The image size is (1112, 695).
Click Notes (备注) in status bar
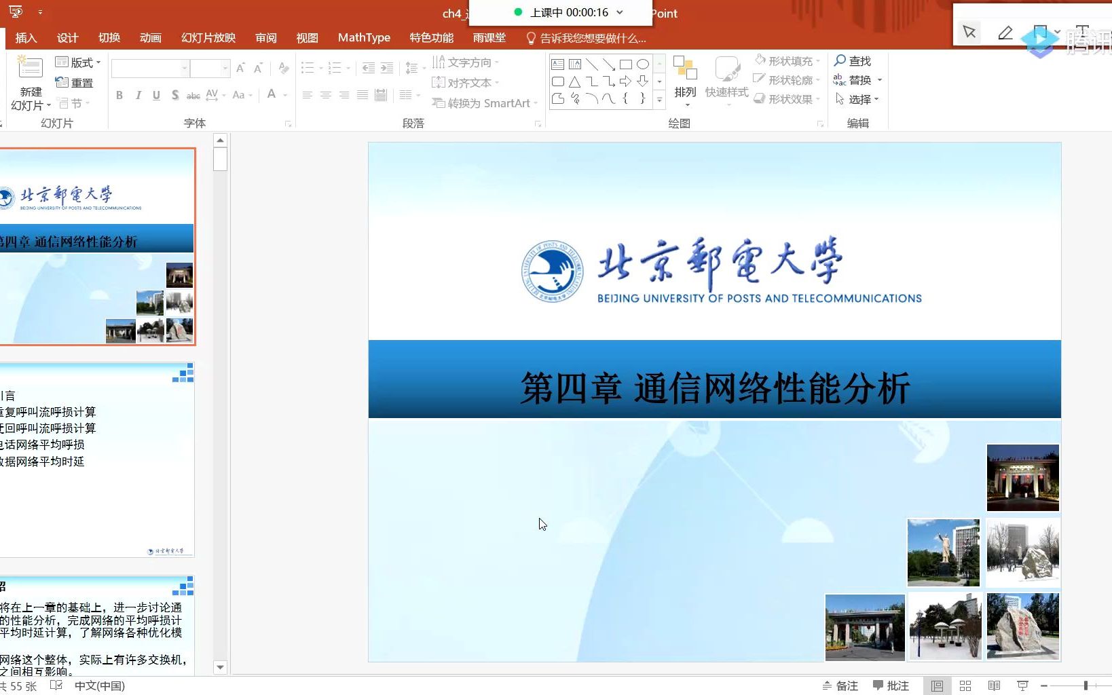coord(840,686)
